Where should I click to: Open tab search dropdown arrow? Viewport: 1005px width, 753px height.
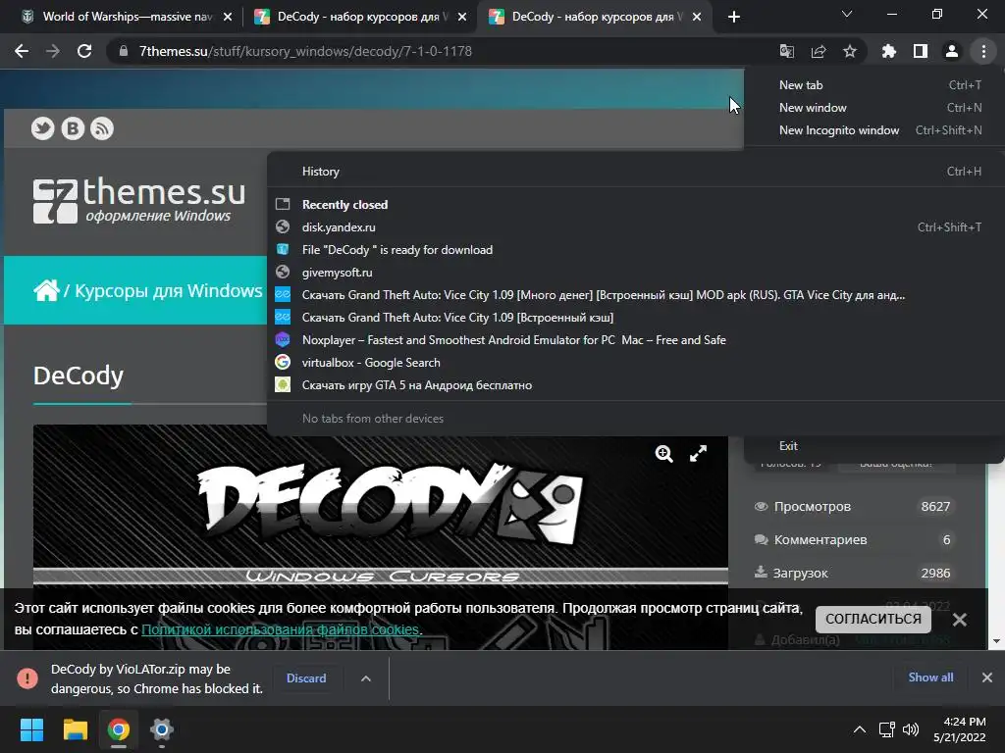click(847, 14)
